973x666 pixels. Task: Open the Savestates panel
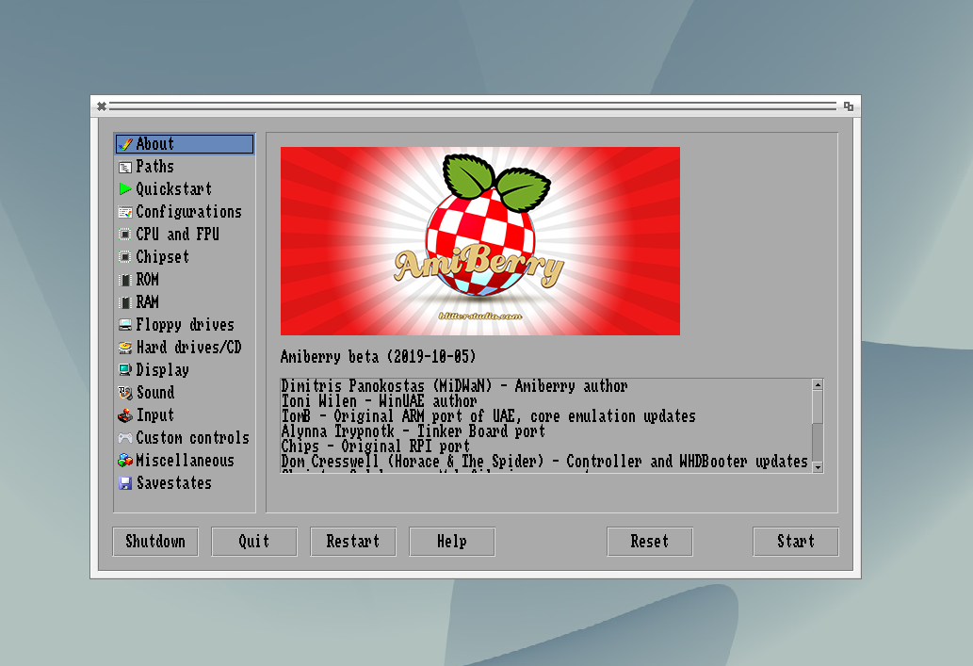tap(185, 483)
